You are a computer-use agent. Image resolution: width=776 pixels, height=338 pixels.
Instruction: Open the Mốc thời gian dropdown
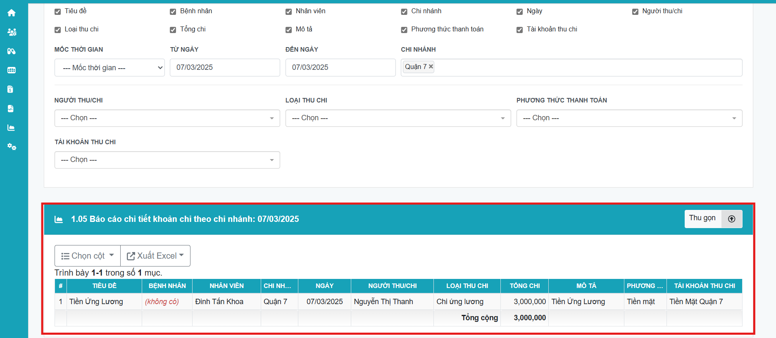[x=109, y=68]
